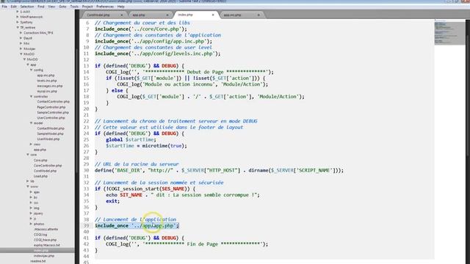Open the Find menu
This screenshot has width=470, height=264.
pos(41,7)
